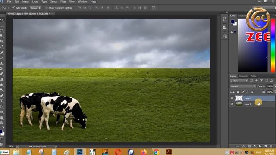276x155 pixels.
Task: Switch to the Paths tab
Action: (254, 76)
